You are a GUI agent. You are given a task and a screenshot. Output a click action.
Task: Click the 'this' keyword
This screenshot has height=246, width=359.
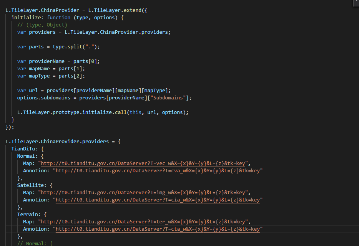(x=136, y=112)
